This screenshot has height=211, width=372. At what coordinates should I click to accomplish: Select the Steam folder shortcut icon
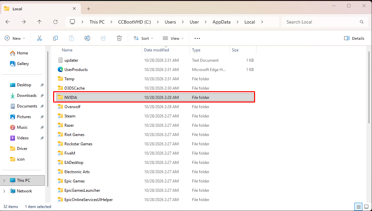pyautogui.click(x=60, y=116)
